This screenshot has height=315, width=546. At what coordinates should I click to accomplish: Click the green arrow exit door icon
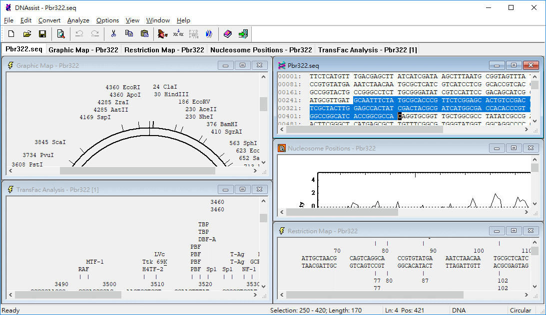click(243, 34)
